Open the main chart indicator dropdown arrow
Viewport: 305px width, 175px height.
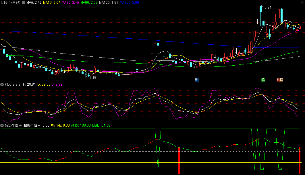tap(24, 3)
